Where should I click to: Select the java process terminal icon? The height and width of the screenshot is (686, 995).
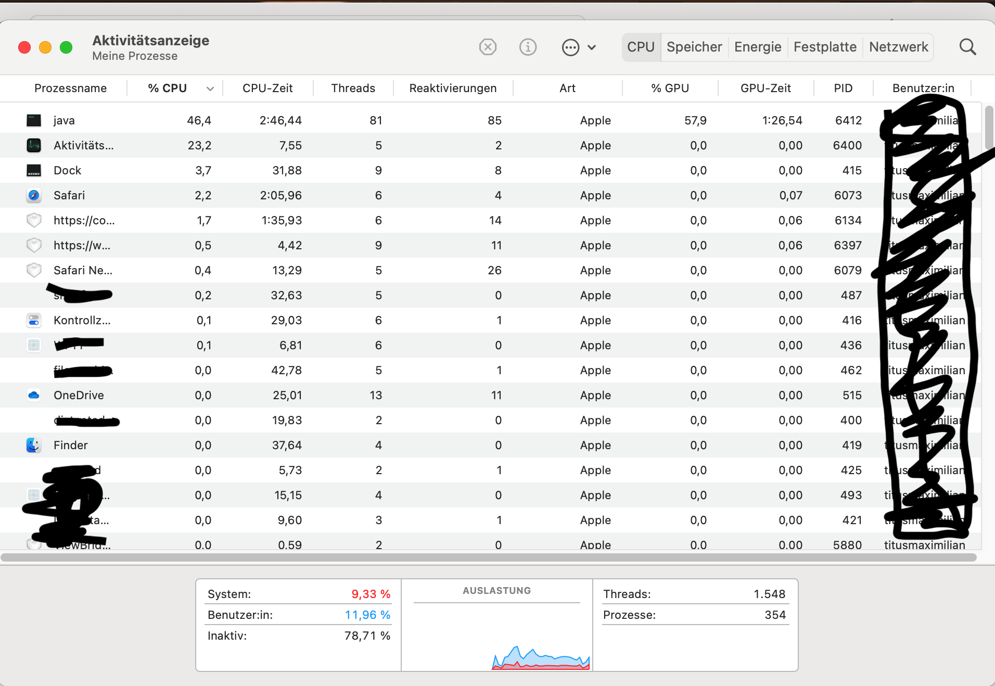[34, 121]
